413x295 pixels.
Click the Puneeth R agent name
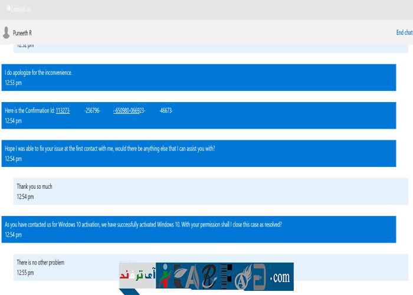(22, 33)
